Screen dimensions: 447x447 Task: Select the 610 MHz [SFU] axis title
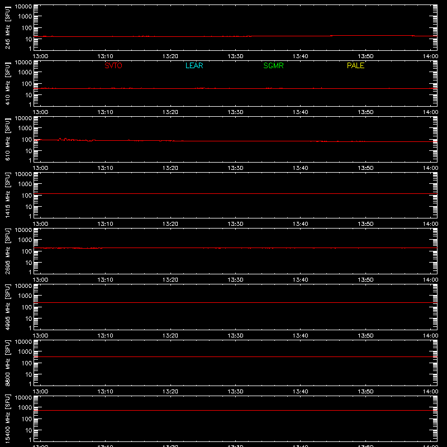(x=7, y=139)
